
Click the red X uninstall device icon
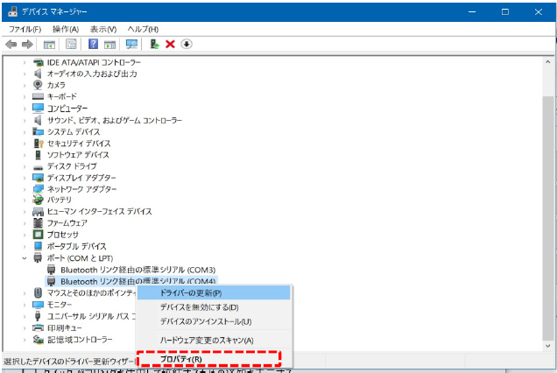(170, 44)
